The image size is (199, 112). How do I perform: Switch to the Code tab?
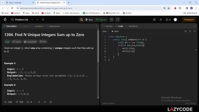119,26
